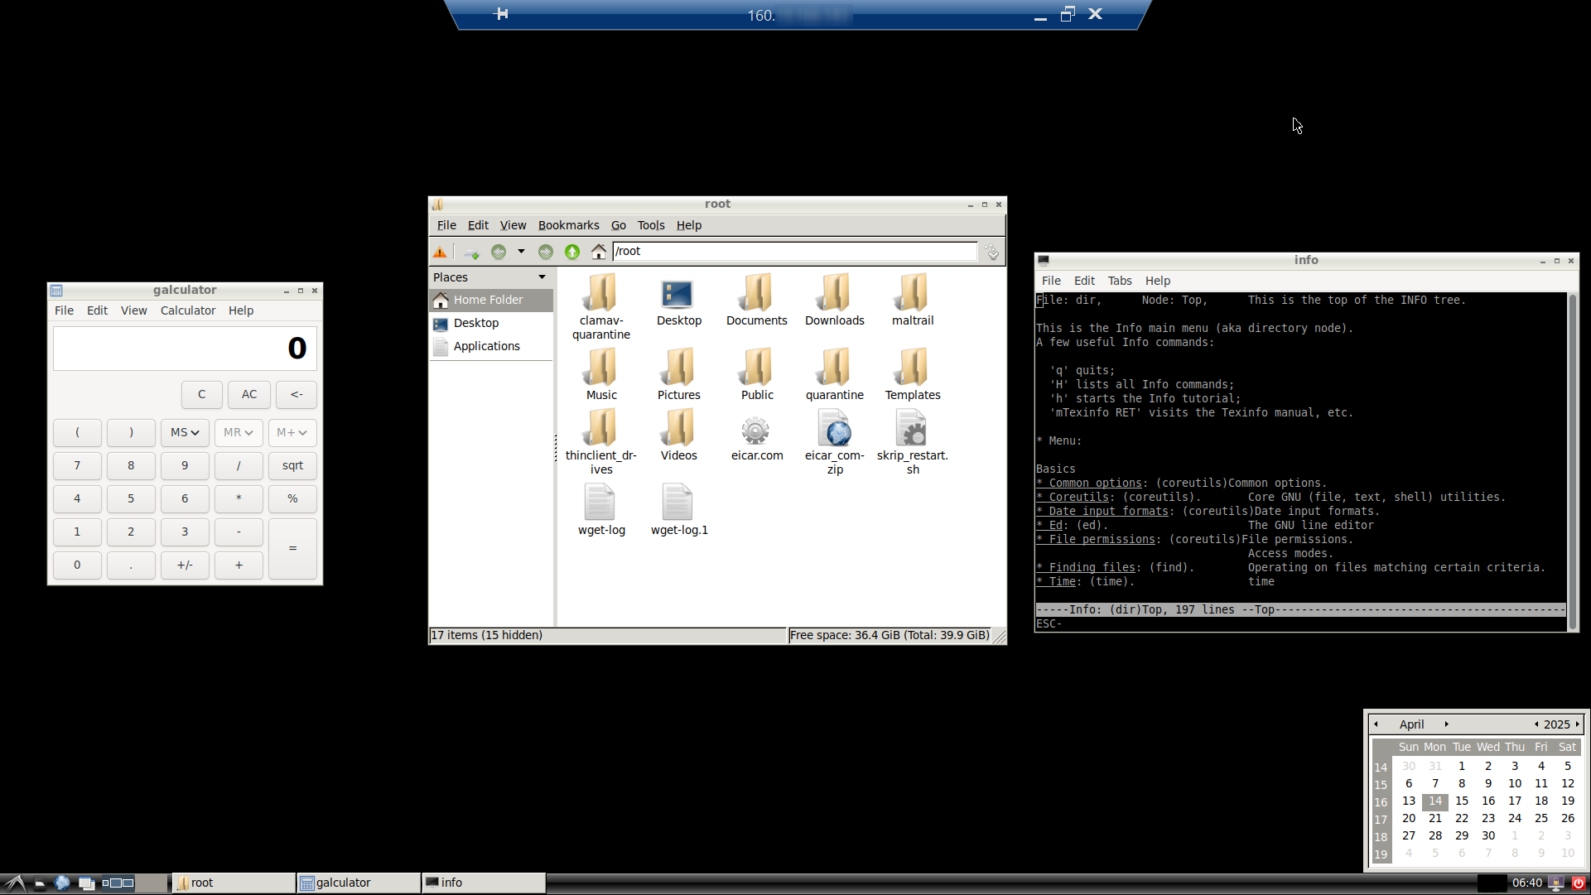Screen dimensions: 1591x895
Task: Open a new tab via the file manager toolbar icon
Action: (472, 252)
